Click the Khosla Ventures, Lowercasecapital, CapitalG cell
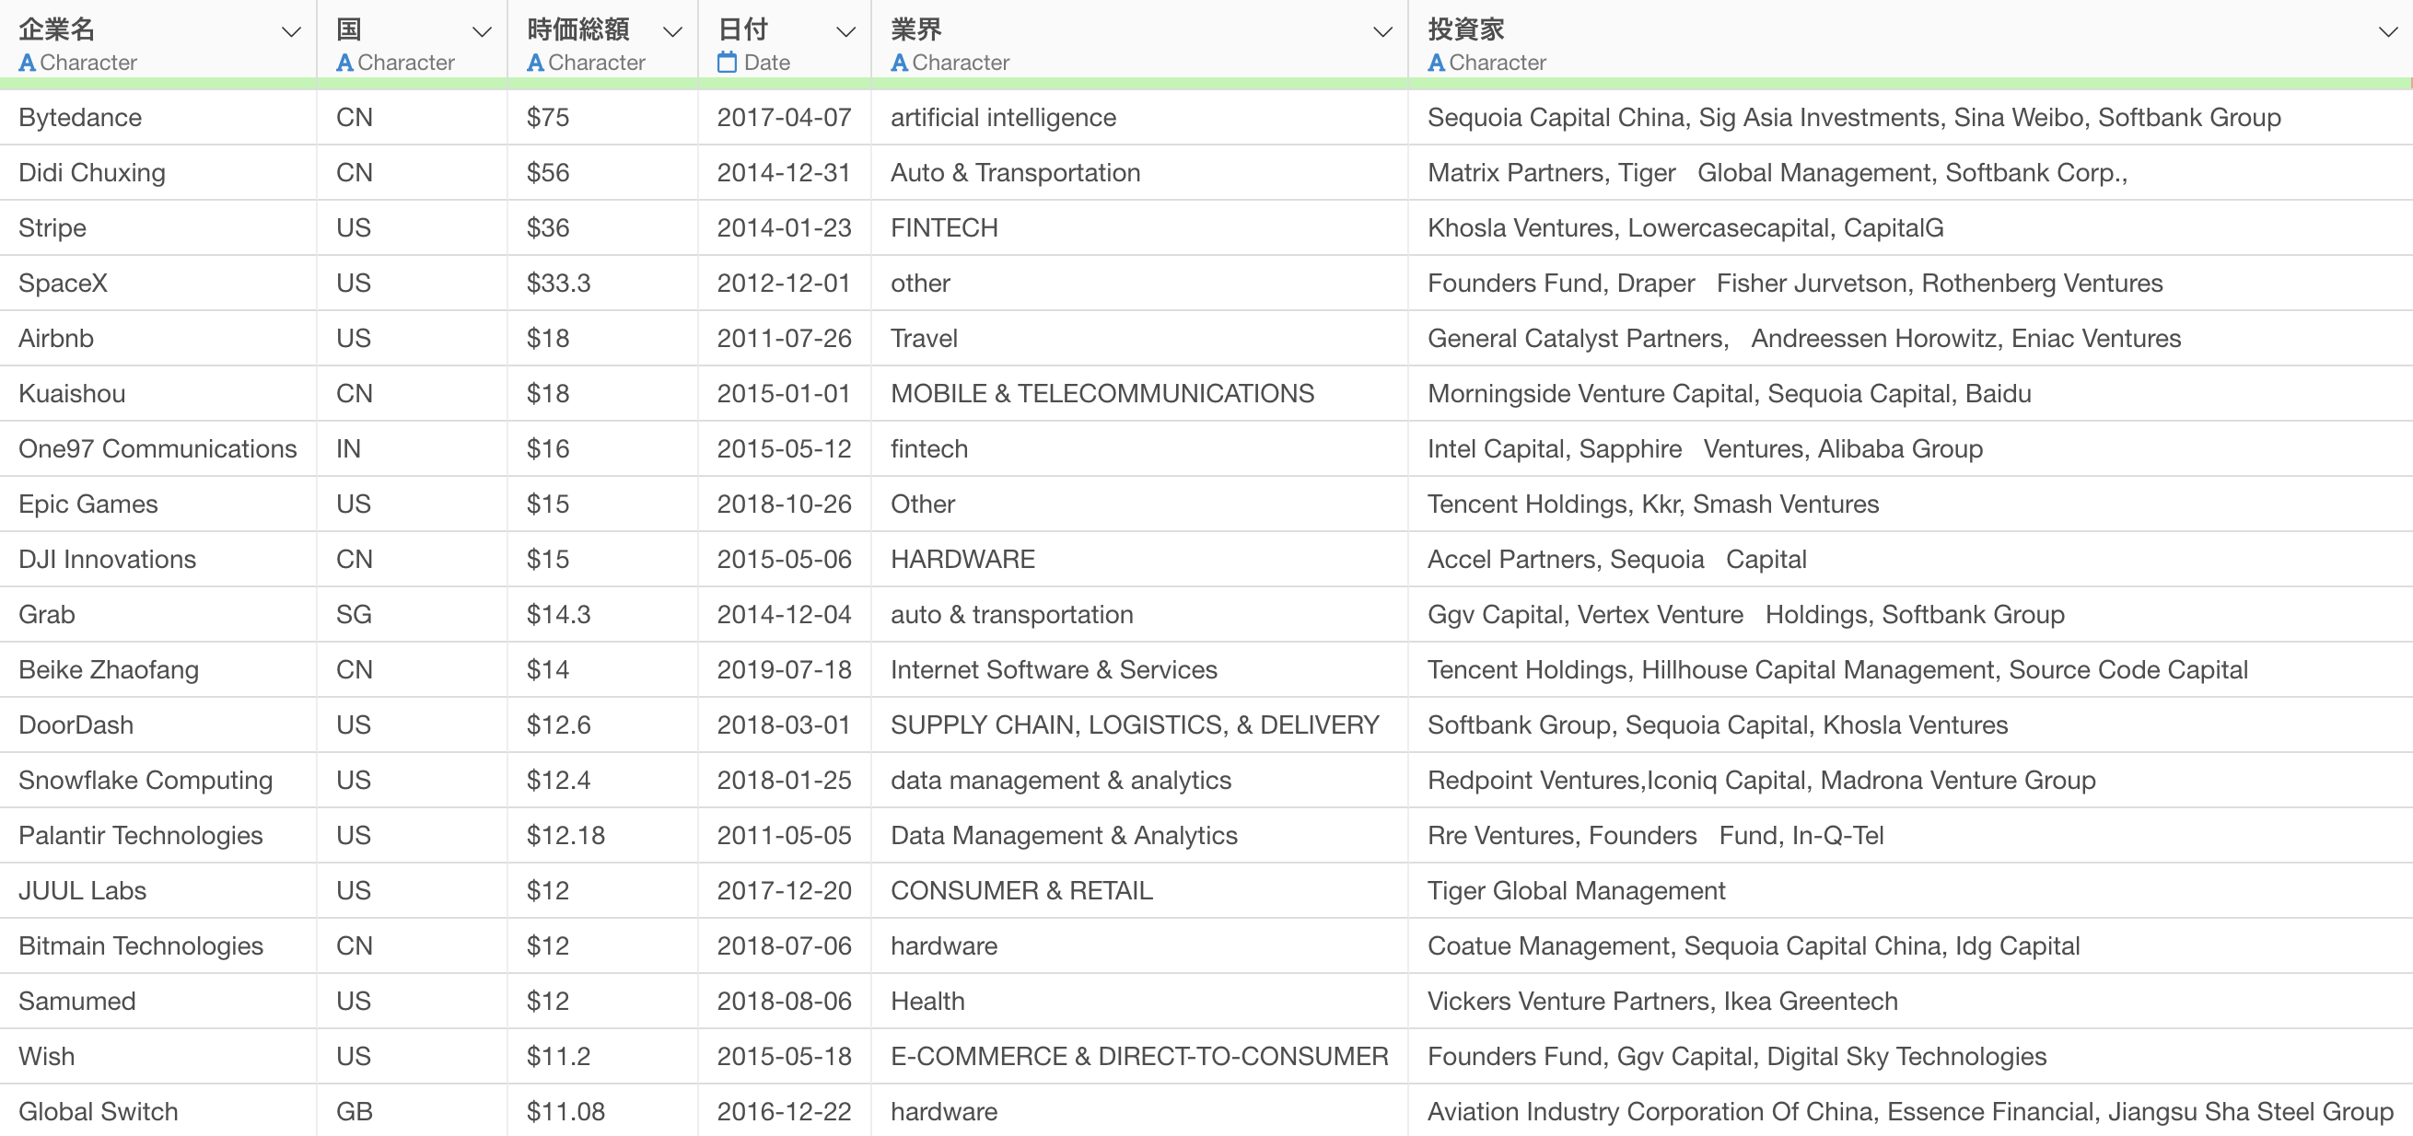 click(x=1910, y=227)
